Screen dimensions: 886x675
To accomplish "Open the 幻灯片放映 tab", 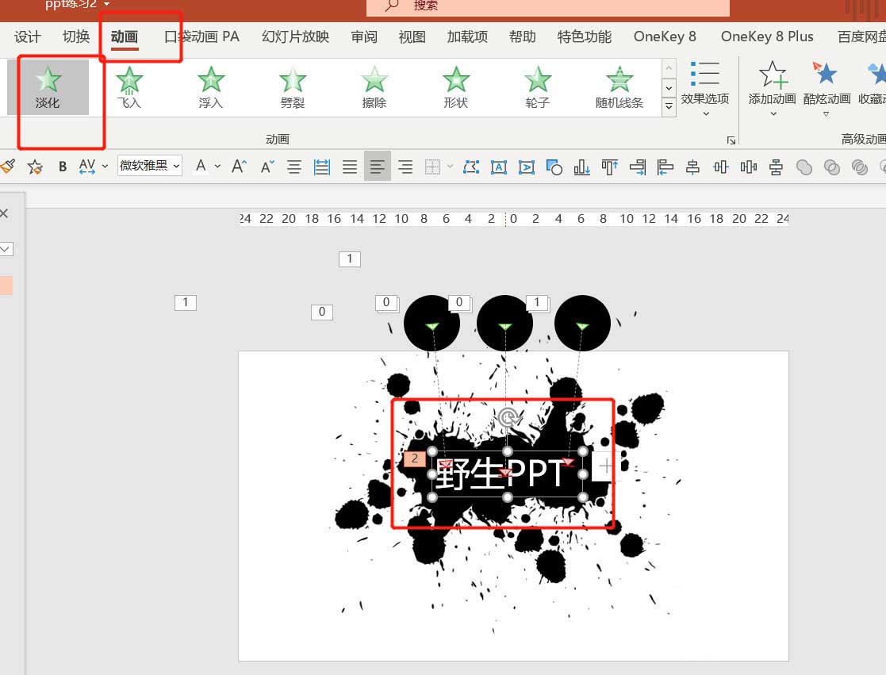I will coord(295,36).
